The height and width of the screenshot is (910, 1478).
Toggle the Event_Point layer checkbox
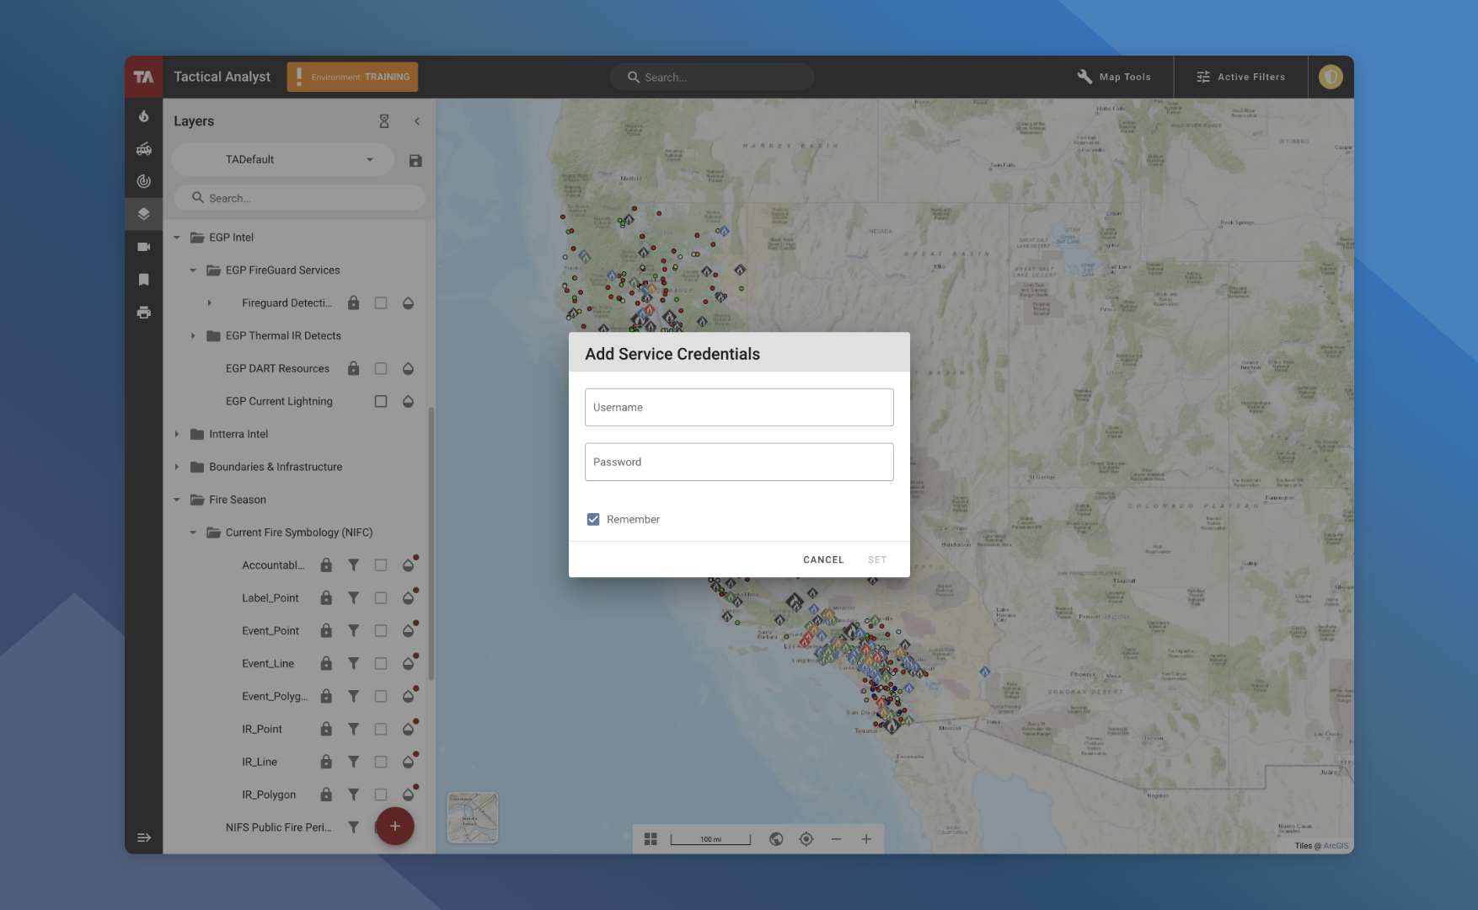(380, 630)
